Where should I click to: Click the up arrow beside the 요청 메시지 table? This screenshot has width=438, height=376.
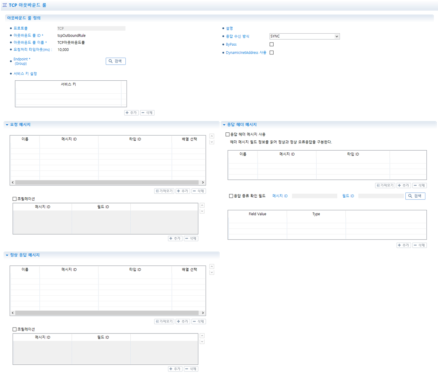(x=212, y=136)
